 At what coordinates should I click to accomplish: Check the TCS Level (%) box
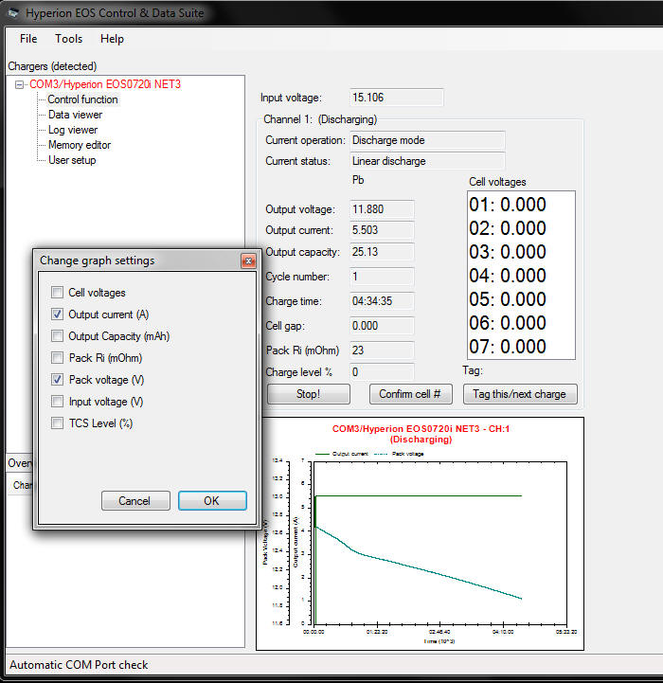pyautogui.click(x=58, y=423)
